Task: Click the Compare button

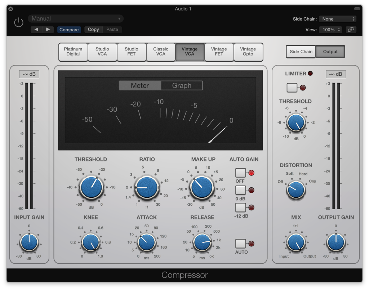Action: point(69,30)
